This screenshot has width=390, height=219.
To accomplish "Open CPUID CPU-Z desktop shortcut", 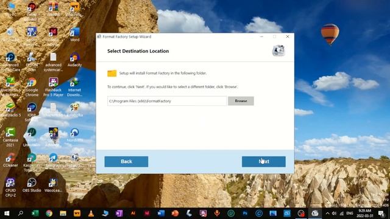I will click(10, 187).
